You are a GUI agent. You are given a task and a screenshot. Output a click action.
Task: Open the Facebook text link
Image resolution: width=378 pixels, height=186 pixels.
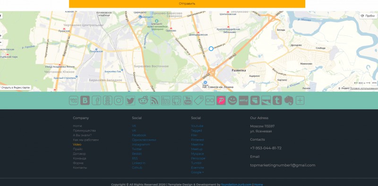coord(139,135)
